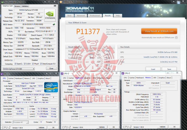Click the motherboard model RAMPAGE IV EXTREME field
Image resolution: width=187 pixels, height=130 pixels.
point(87,86)
